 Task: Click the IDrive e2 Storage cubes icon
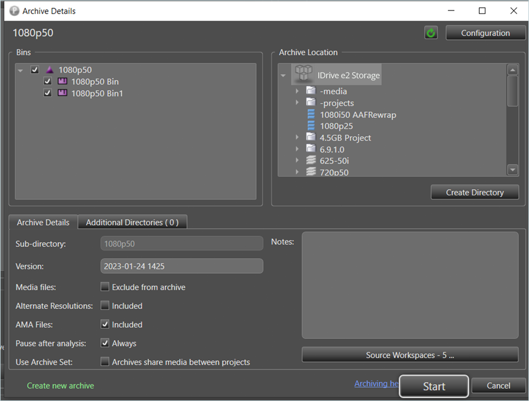303,73
